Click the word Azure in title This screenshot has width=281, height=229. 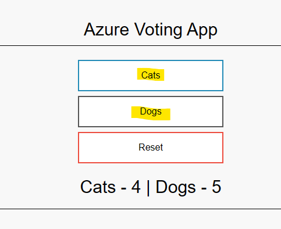106,30
